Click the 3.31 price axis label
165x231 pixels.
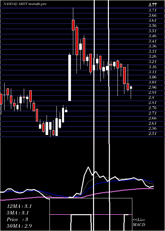[152, 51]
